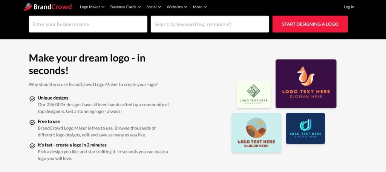Click the teal letter D logo icon
386x172 pixels.
coord(305,125)
